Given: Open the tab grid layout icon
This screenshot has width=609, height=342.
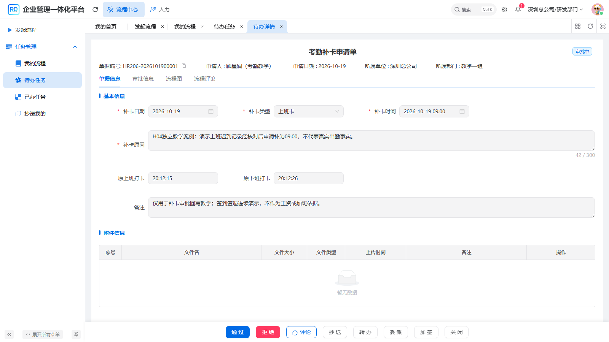Looking at the screenshot, I should tap(578, 26).
